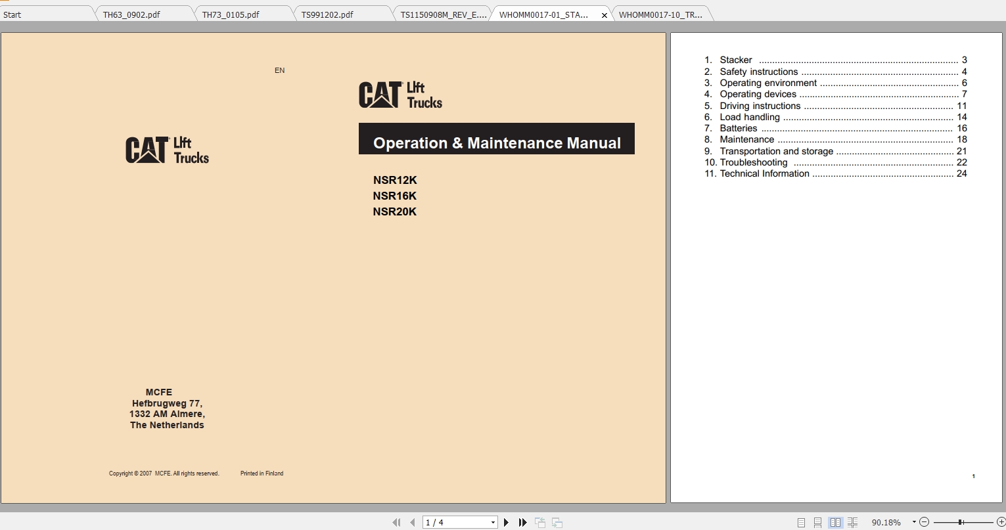
Task: Open the page number dropdown
Action: (x=493, y=521)
